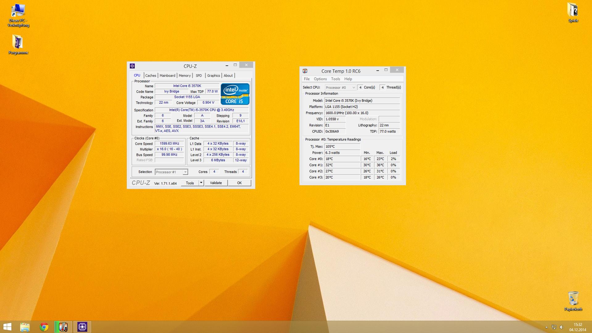This screenshot has width=592, height=333.
Task: Click the CPUID value 0x306A9
Action: coord(335,131)
